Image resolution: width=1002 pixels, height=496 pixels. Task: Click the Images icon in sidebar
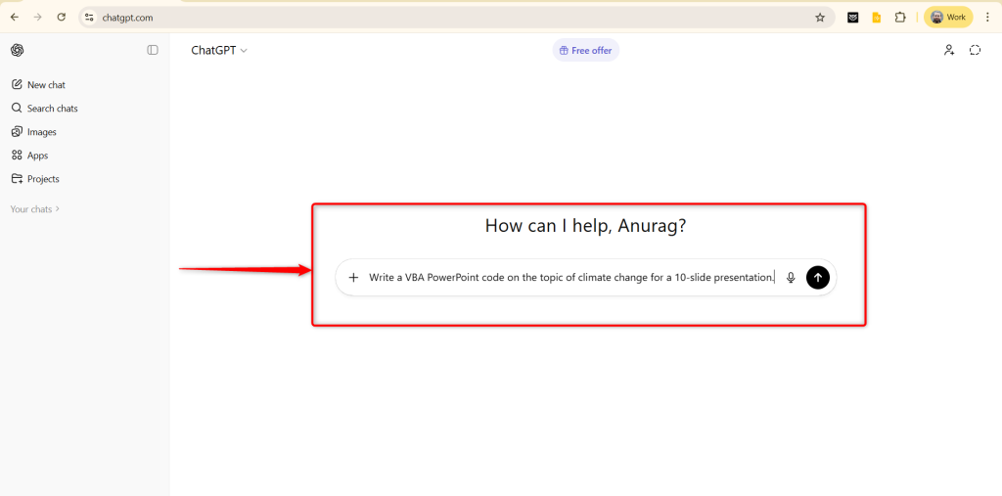coord(18,132)
